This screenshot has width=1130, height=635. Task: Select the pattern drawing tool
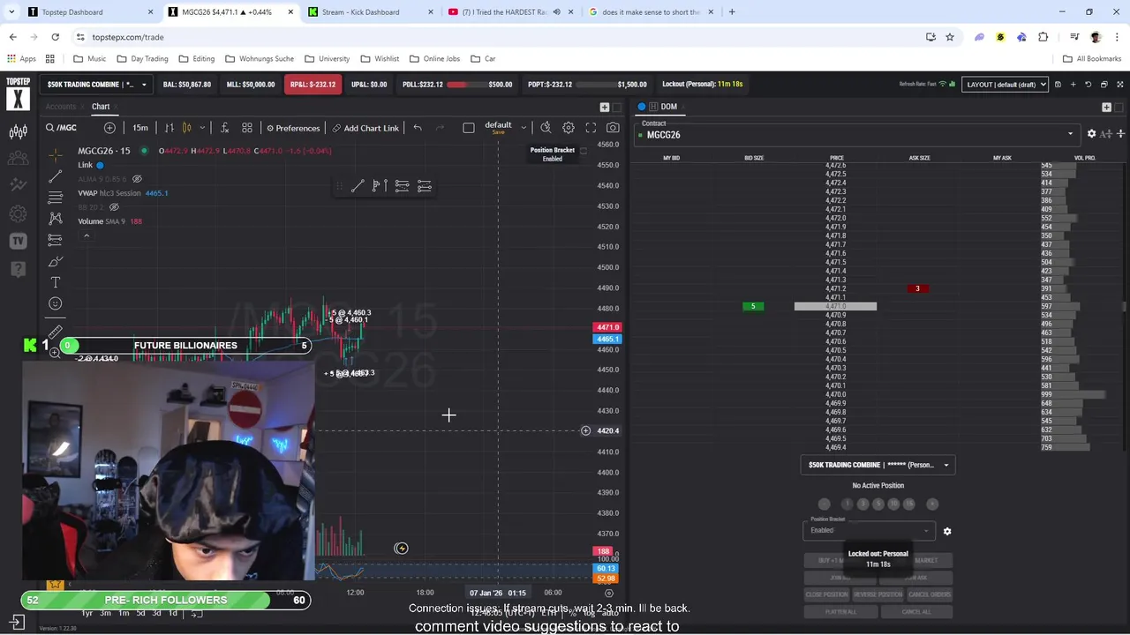pyautogui.click(x=56, y=218)
